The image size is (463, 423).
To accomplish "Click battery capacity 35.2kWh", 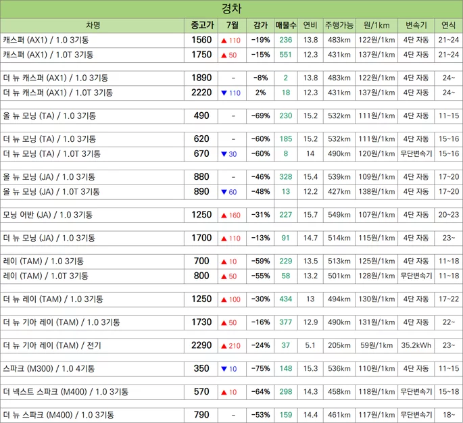I will point(416,346).
